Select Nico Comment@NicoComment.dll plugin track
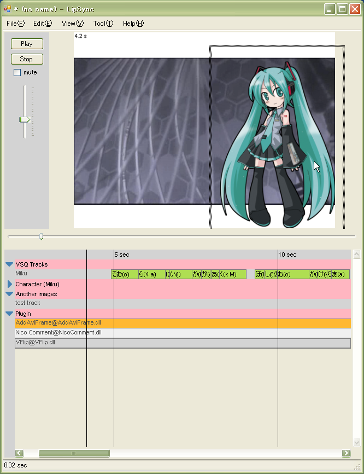This screenshot has width=364, height=474. click(183, 333)
